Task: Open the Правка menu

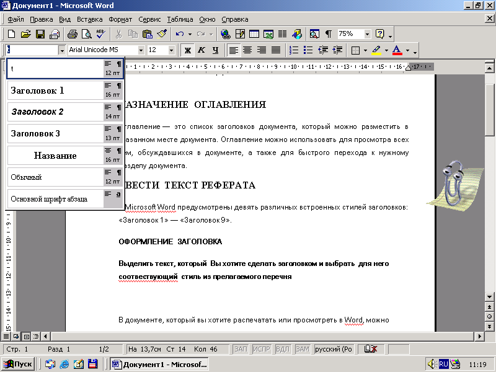Action: (x=42, y=19)
